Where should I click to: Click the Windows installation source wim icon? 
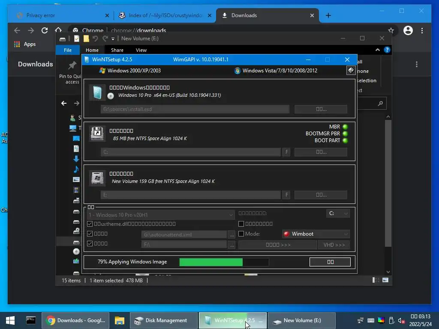(x=97, y=93)
